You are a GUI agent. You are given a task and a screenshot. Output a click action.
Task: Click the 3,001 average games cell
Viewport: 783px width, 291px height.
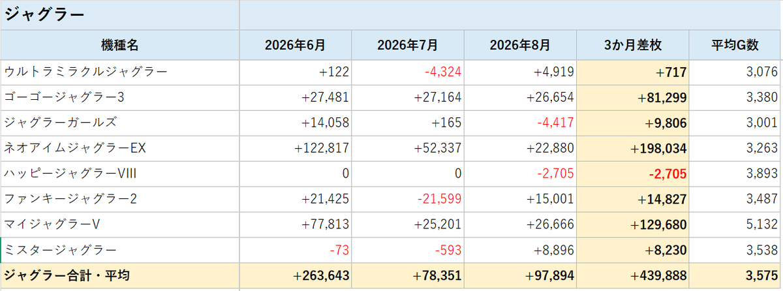pyautogui.click(x=736, y=123)
